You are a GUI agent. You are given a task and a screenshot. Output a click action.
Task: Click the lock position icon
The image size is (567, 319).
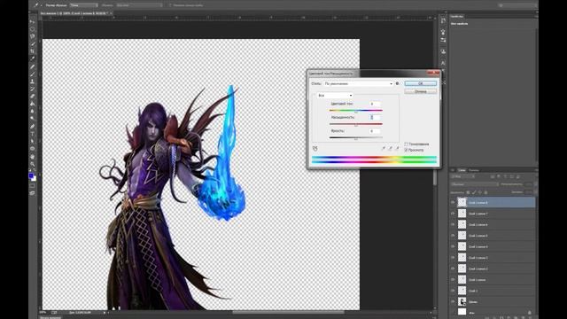click(480, 192)
